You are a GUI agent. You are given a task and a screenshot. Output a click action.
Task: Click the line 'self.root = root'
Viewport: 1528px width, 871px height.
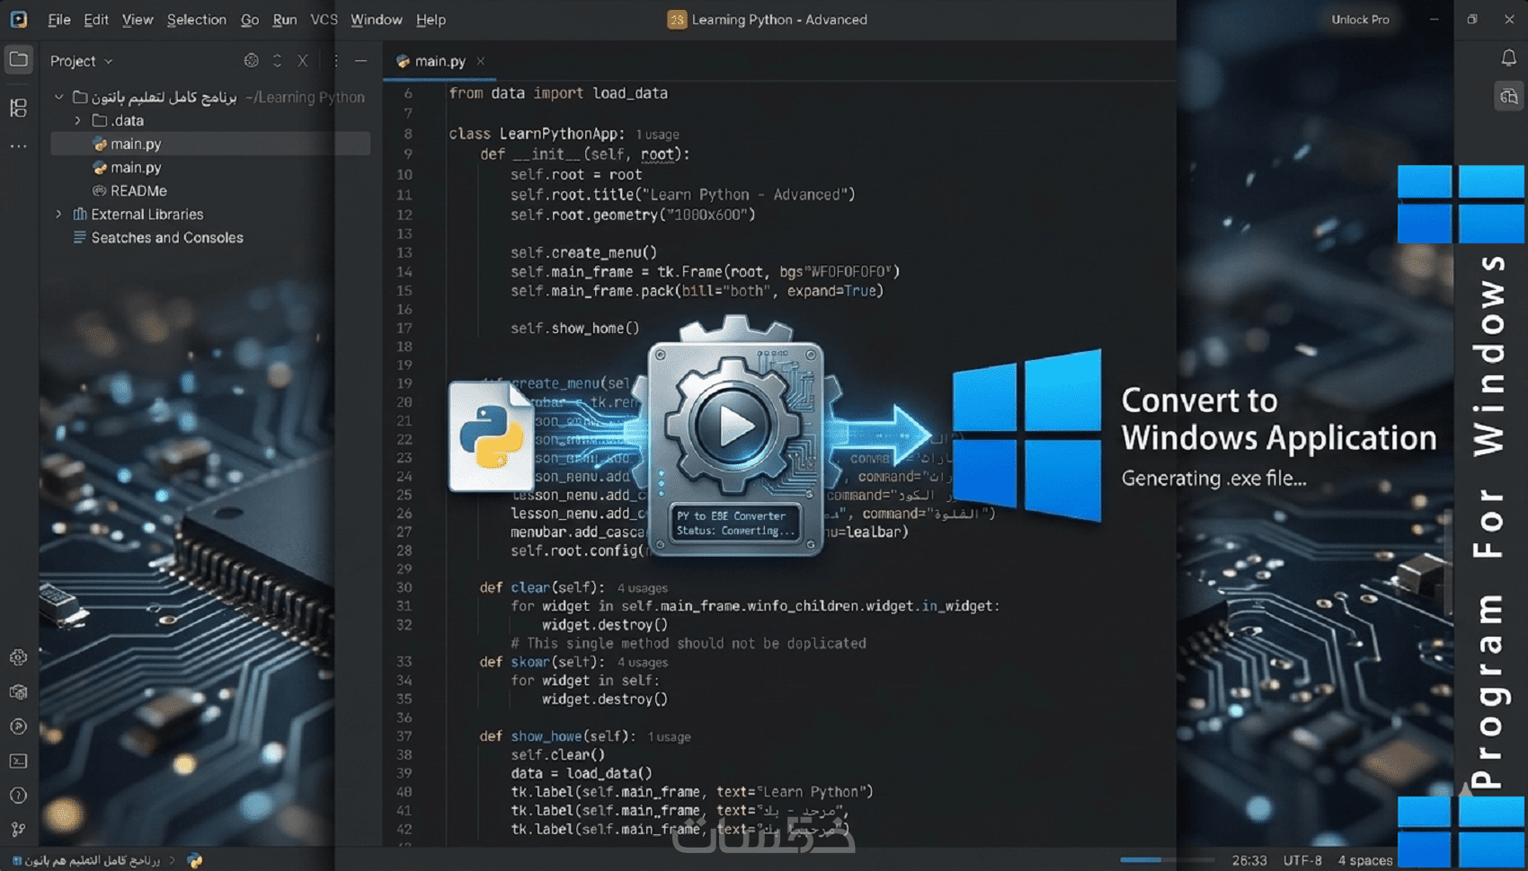click(576, 174)
